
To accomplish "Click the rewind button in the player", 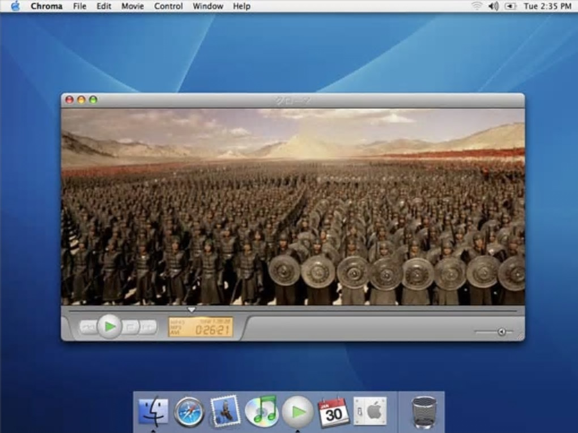I will [x=88, y=327].
